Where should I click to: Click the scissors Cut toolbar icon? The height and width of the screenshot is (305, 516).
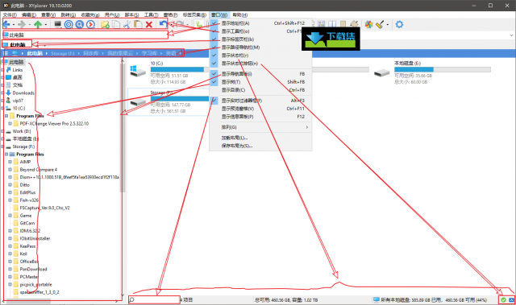pyautogui.click(x=127, y=24)
